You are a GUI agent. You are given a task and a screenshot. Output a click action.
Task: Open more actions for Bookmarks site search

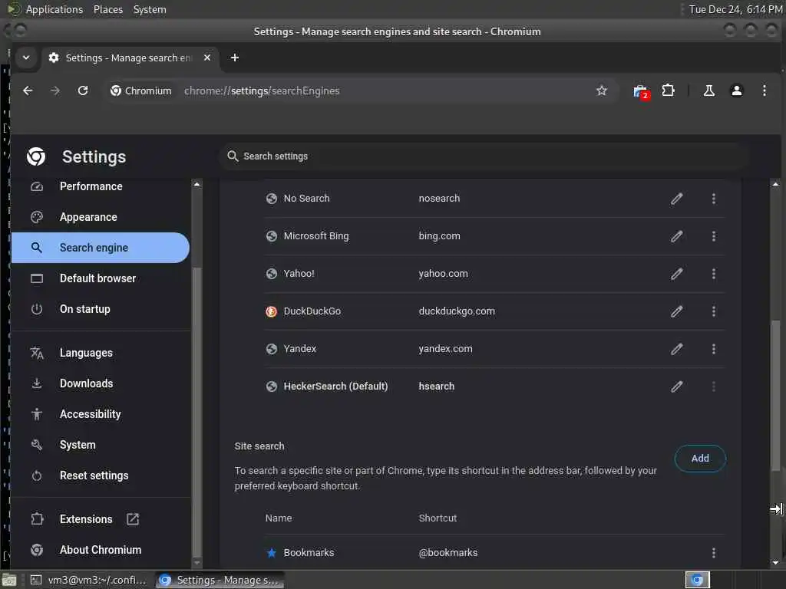pos(714,553)
